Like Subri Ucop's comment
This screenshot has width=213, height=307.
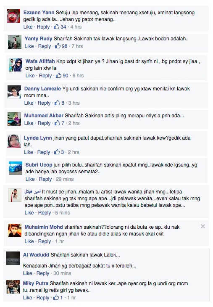[30, 179]
